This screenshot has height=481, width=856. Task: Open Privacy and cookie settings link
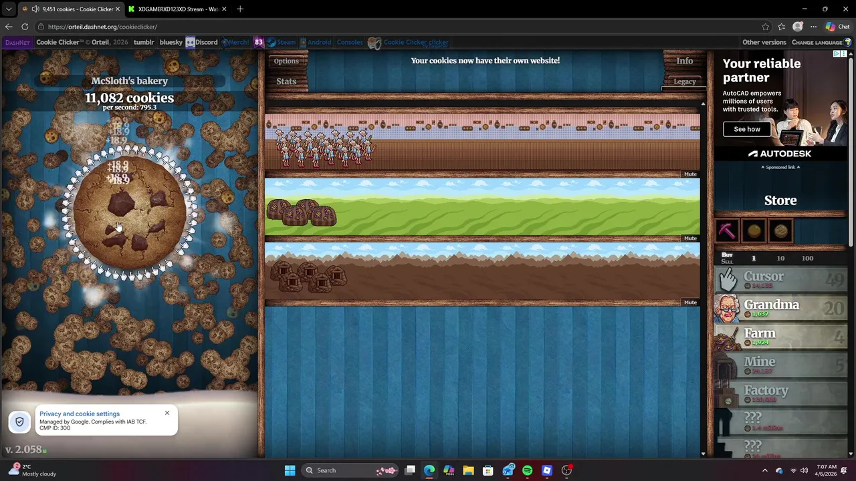tap(80, 414)
